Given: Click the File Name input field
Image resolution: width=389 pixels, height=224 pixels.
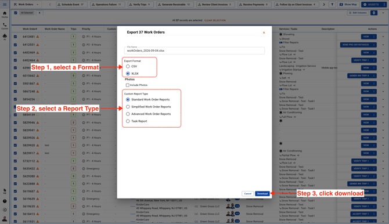Looking at the screenshot, I should point(195,50).
